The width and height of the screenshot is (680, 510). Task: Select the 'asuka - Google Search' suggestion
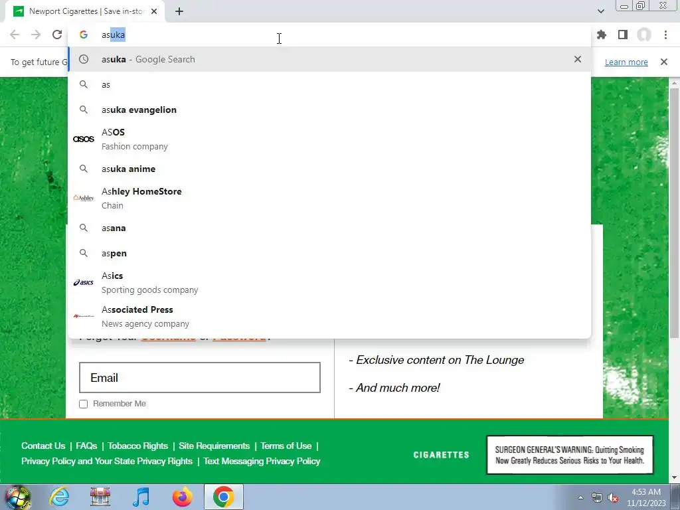point(329,59)
